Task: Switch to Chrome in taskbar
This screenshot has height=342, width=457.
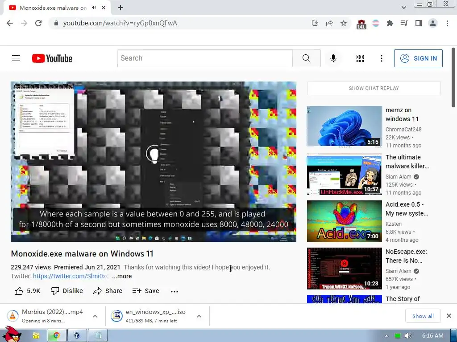Action: point(57,336)
